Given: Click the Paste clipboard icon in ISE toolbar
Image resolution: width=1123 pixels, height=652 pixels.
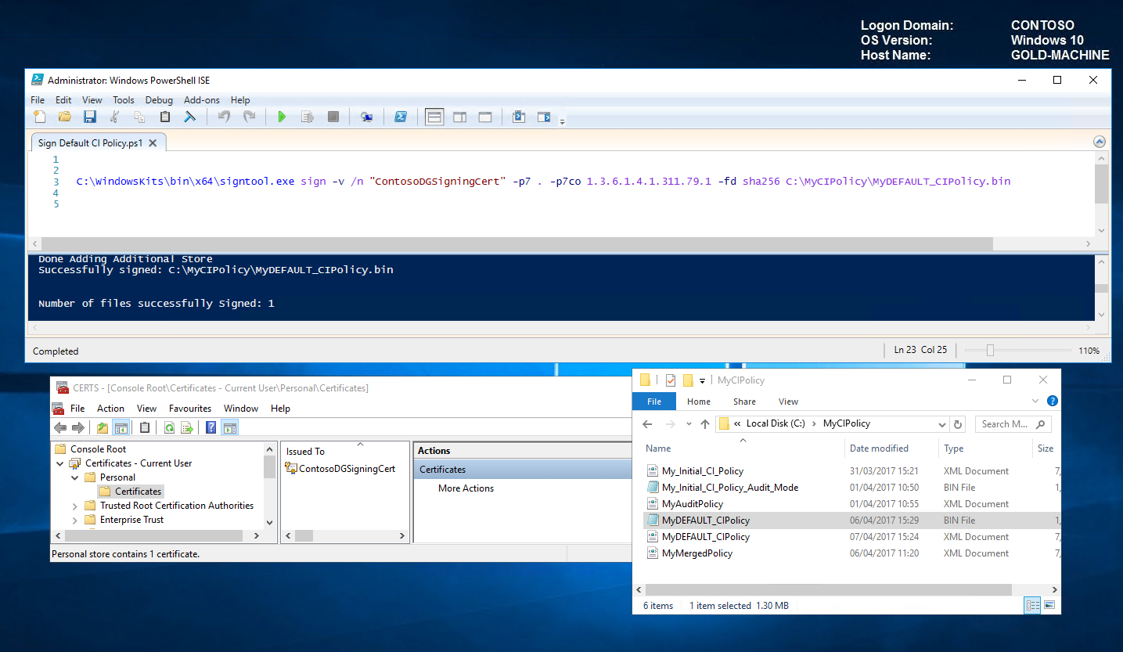Looking at the screenshot, I should click(164, 117).
